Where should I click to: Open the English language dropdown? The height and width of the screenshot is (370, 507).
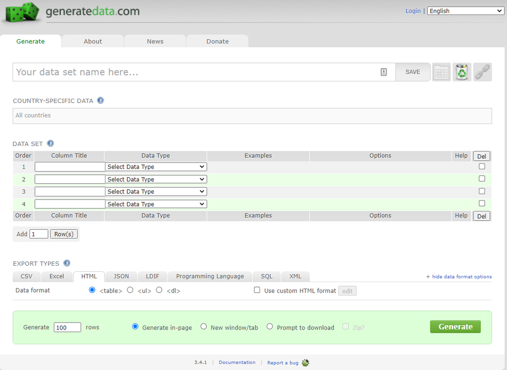pyautogui.click(x=465, y=10)
